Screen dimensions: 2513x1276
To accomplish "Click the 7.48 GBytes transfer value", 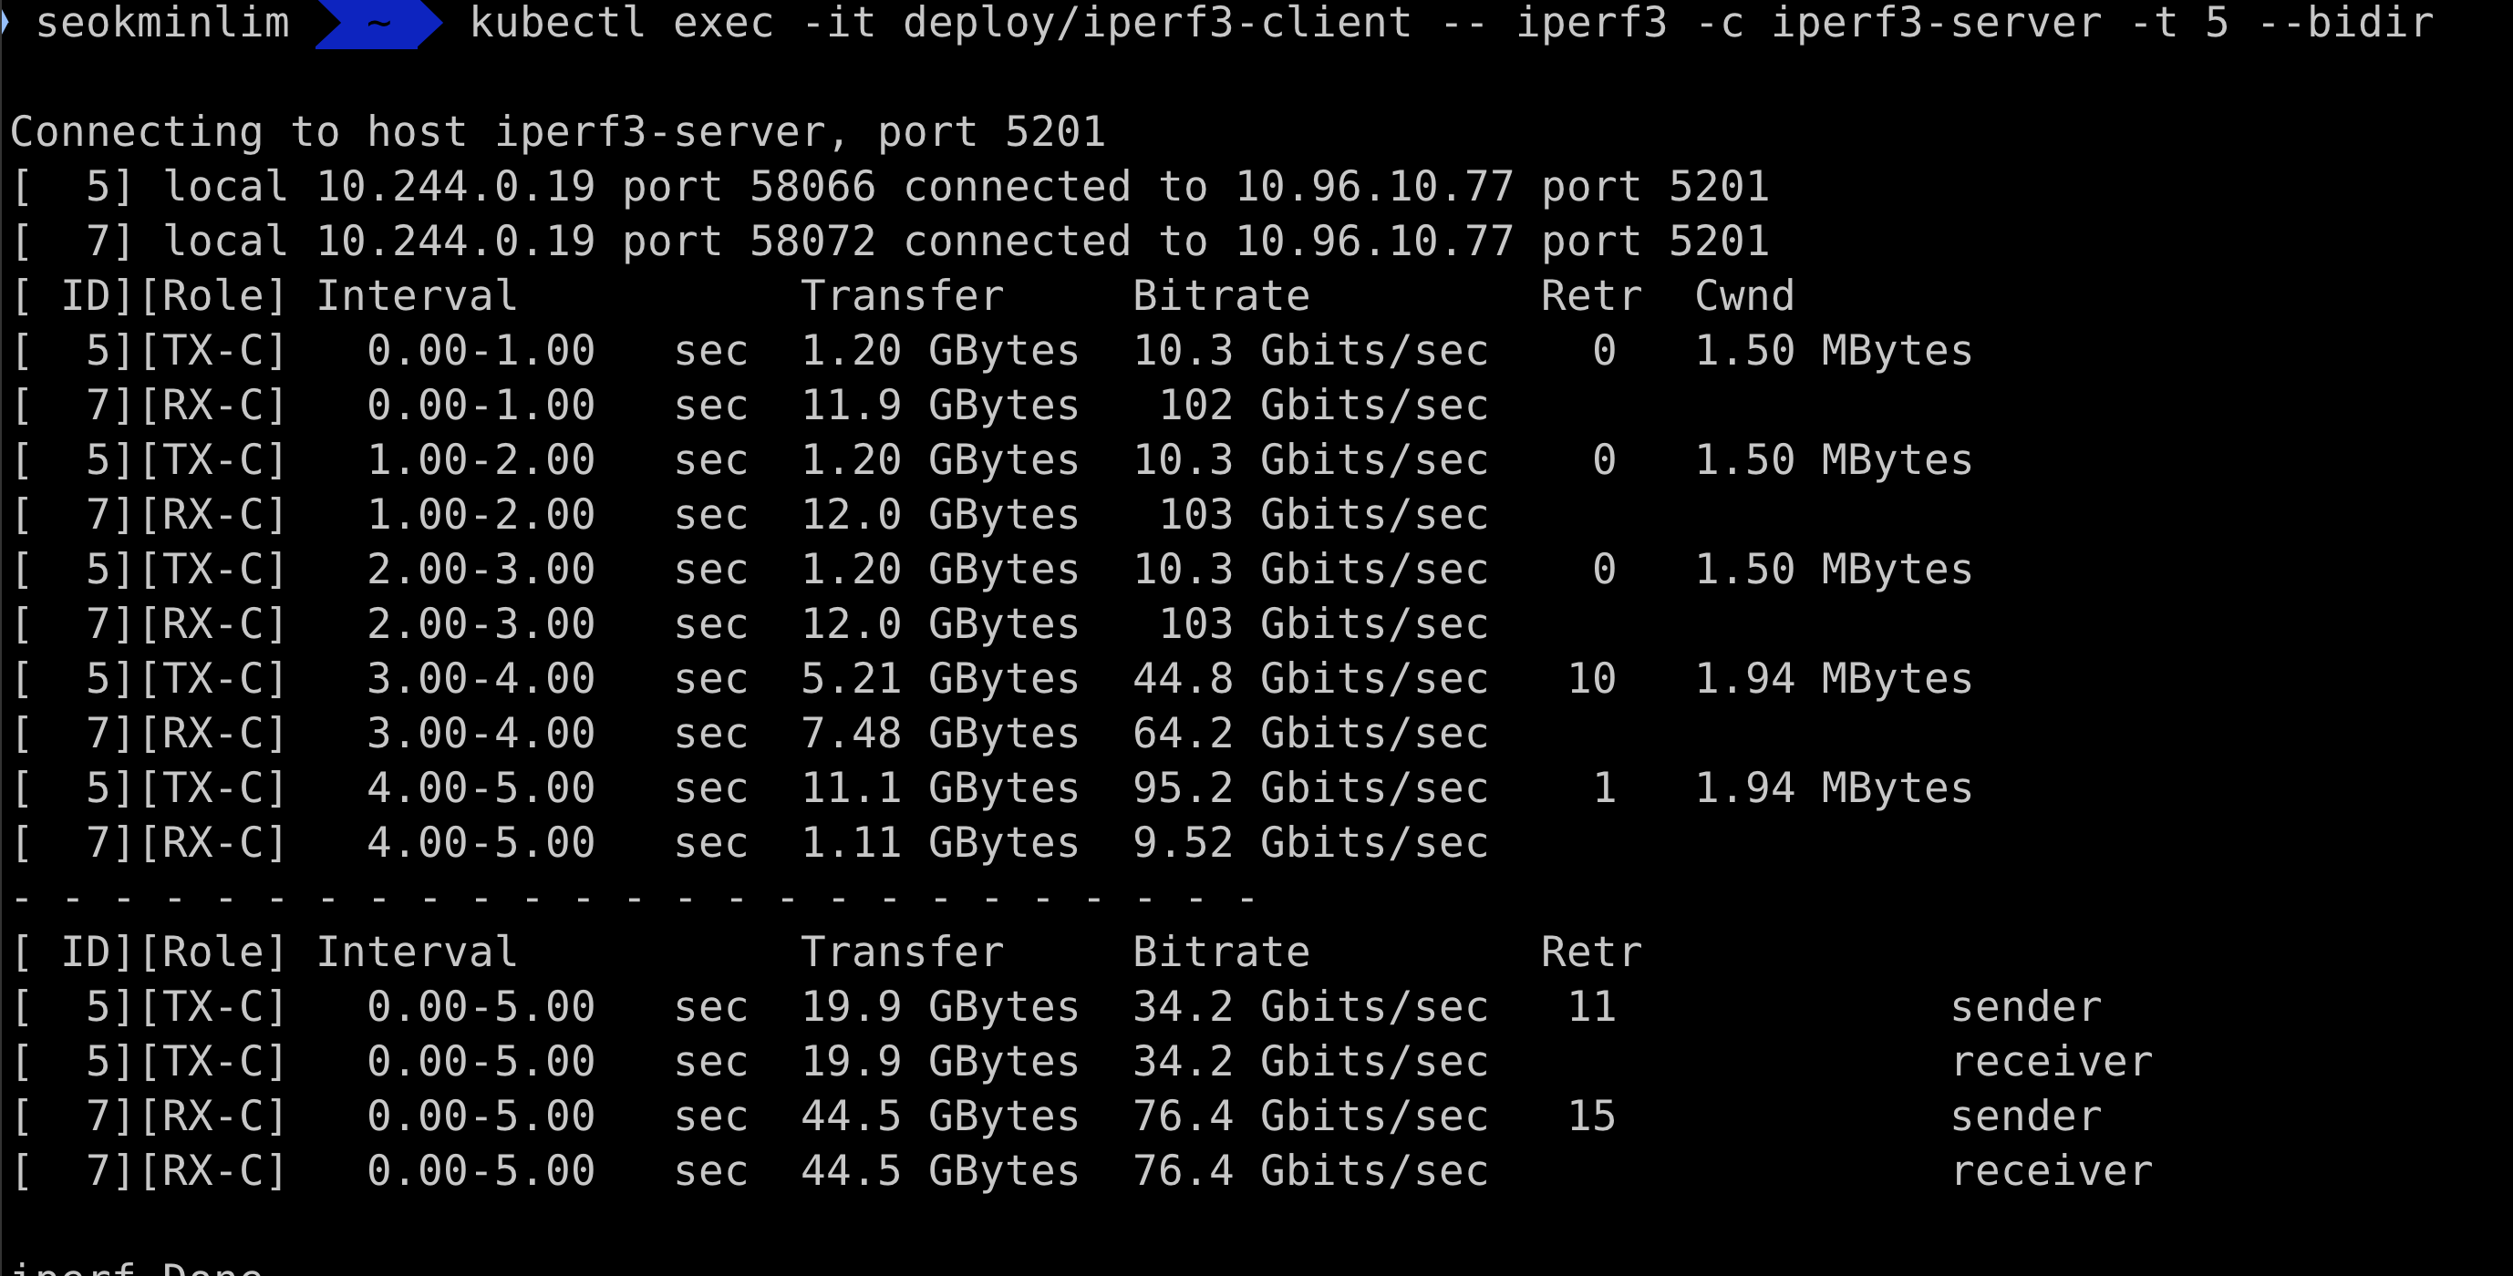I will [x=938, y=733].
